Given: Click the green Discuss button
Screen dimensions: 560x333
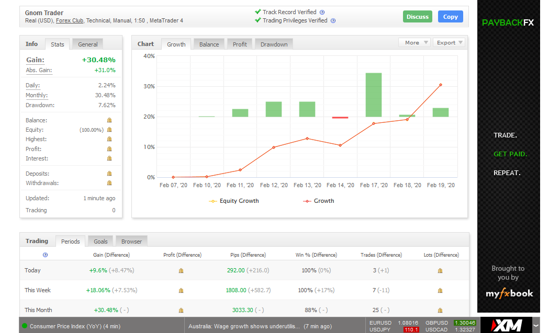Looking at the screenshot, I should click(x=418, y=17).
